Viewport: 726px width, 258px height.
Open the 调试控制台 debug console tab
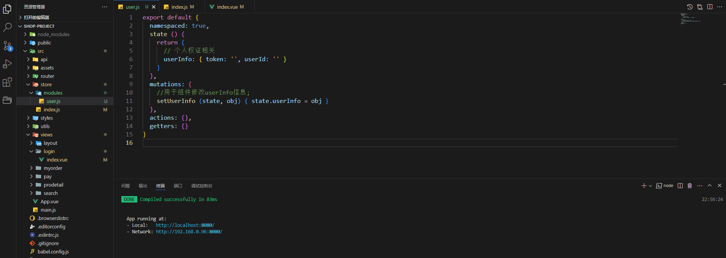(202, 186)
